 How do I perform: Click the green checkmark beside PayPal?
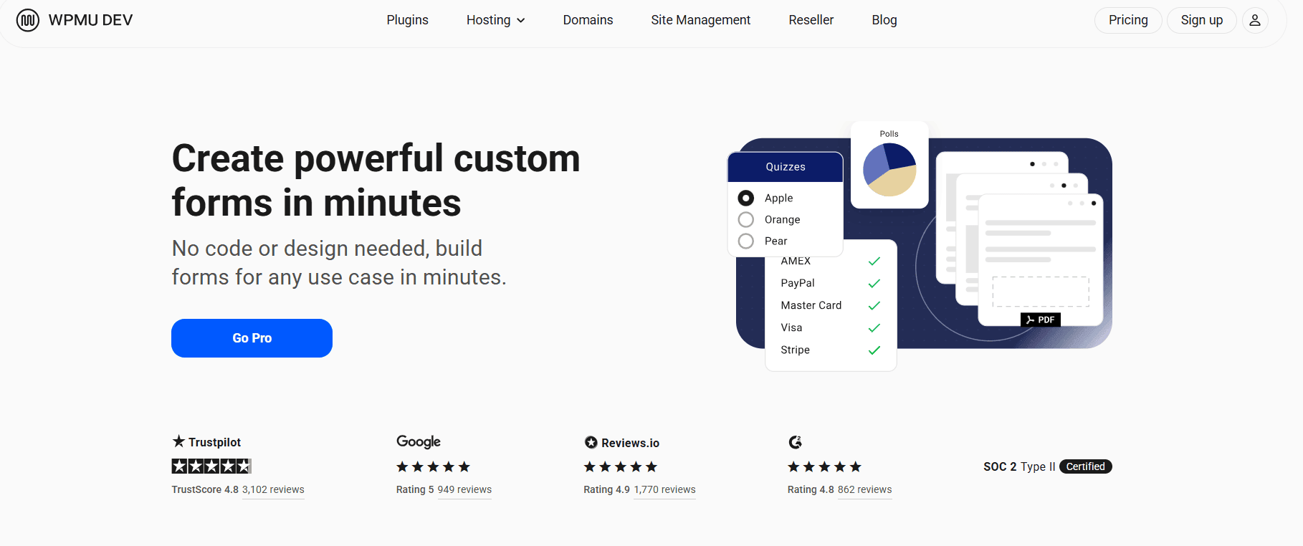click(874, 284)
